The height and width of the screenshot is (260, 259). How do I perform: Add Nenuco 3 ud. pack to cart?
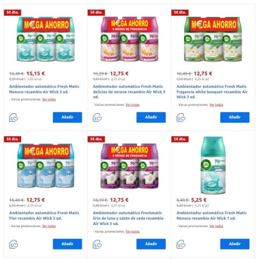coord(68,117)
